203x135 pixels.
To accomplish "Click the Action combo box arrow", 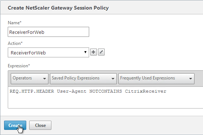I will point(85,52).
